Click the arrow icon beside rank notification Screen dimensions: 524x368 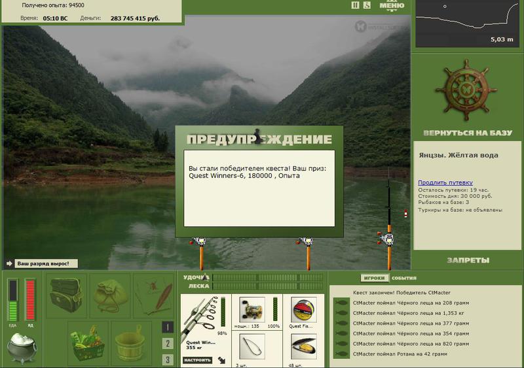tap(9, 263)
